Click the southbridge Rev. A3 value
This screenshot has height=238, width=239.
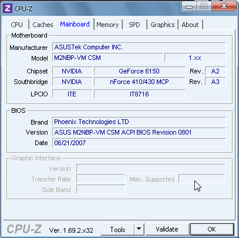tap(216, 82)
